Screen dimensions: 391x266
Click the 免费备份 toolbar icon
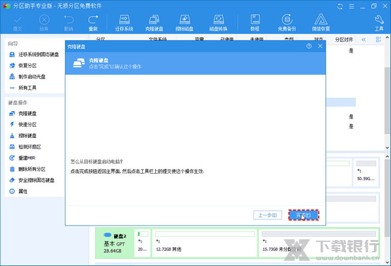point(287,23)
